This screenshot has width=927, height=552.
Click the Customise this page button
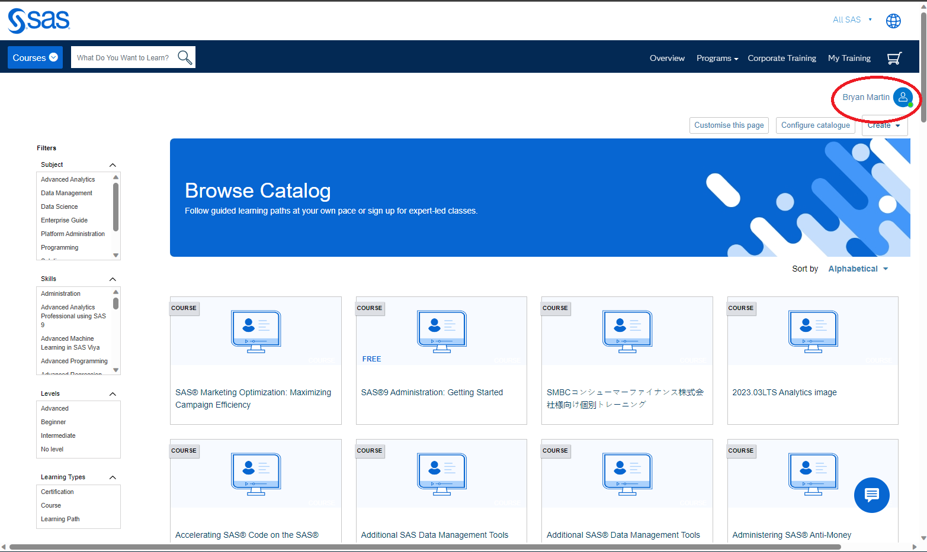click(x=729, y=125)
